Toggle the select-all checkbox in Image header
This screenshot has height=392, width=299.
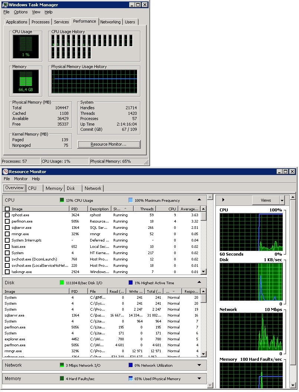tap(7, 209)
